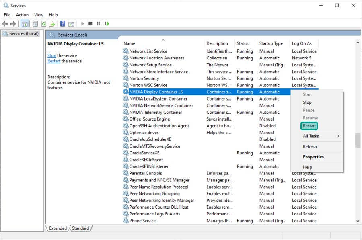This screenshot has height=240, width=362.
Task: Click the gear icon beside Norton Security
Action: 125,78
